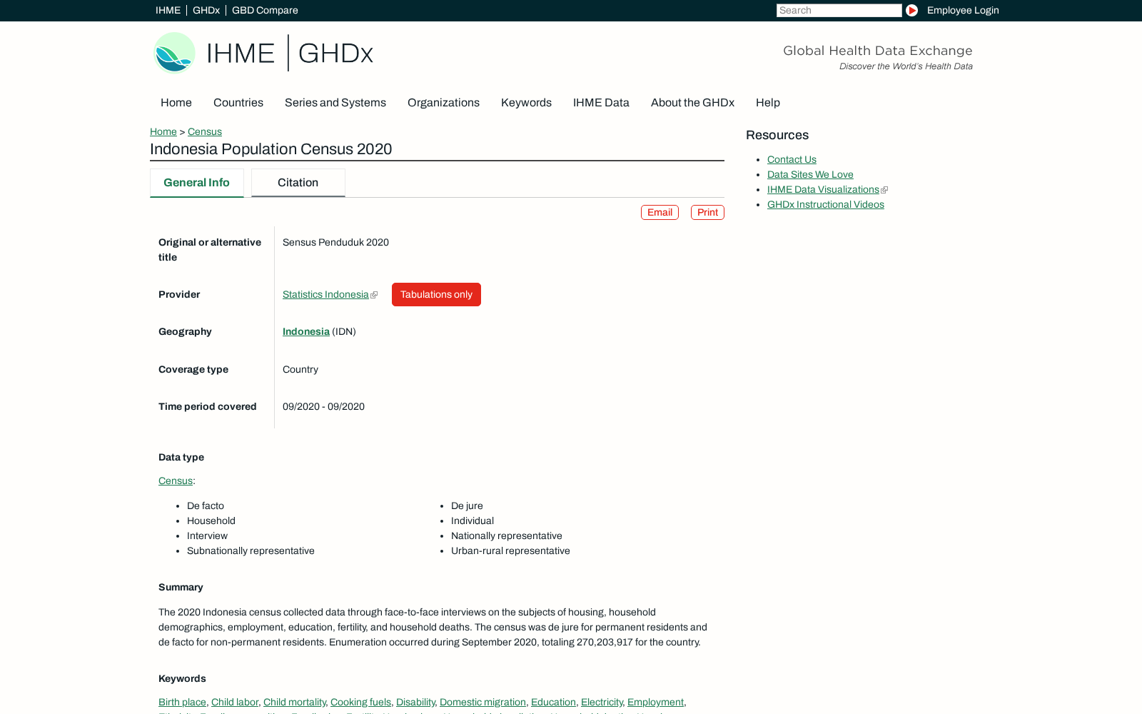Open the Child mortality keyword
1142x714 pixels.
[294, 703]
